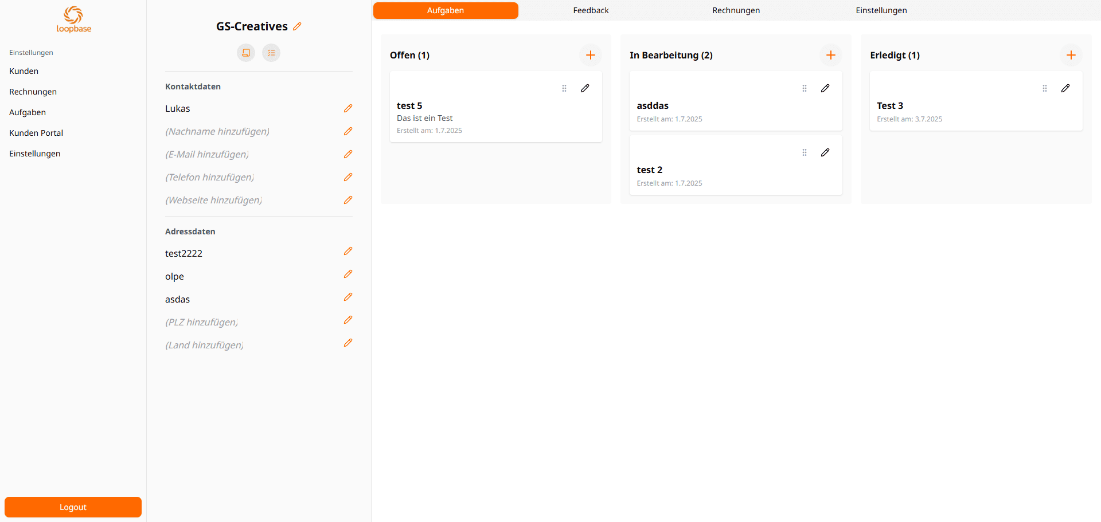The image size is (1101, 522).
Task: Add an email via E-Mail hinzufügen
Action: tap(348, 154)
